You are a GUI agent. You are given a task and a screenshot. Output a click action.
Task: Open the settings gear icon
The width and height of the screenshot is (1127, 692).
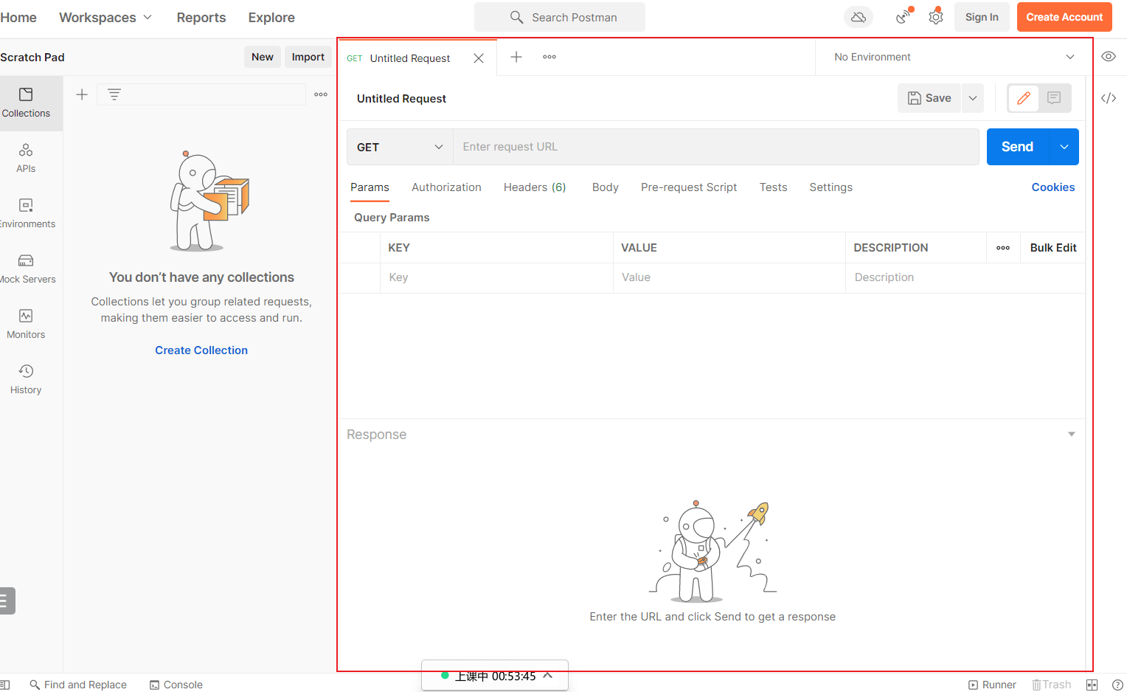[936, 17]
